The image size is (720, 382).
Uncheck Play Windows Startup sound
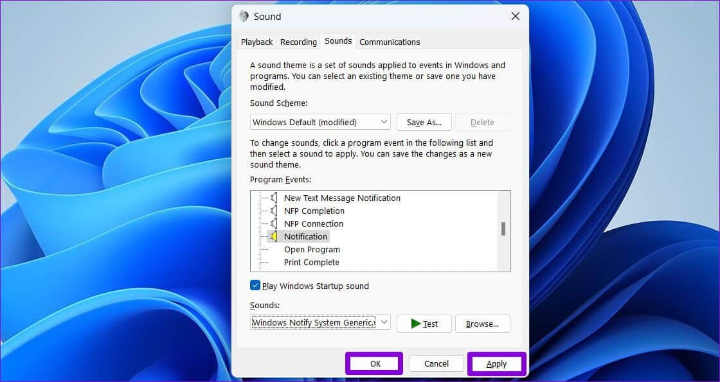pos(255,285)
